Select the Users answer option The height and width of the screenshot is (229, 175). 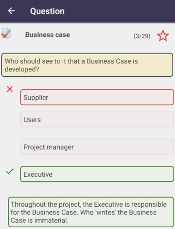click(97, 120)
